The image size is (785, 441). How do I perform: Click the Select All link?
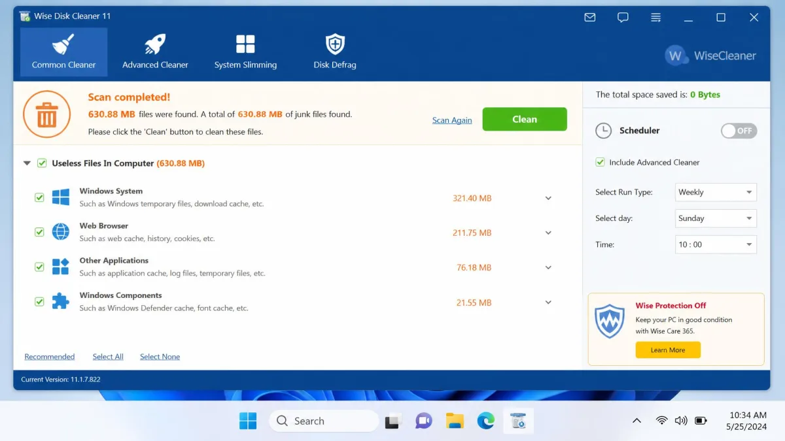coord(108,357)
